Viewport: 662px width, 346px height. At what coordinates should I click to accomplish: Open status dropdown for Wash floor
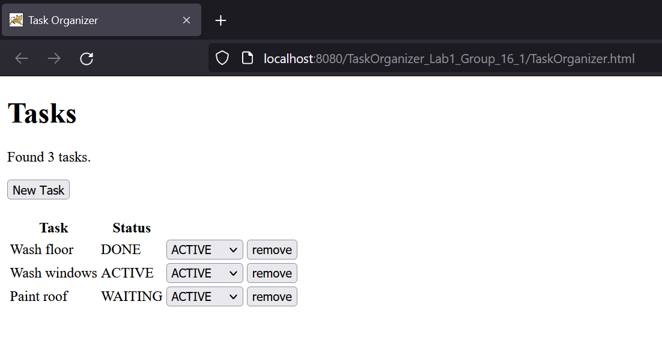click(x=205, y=250)
